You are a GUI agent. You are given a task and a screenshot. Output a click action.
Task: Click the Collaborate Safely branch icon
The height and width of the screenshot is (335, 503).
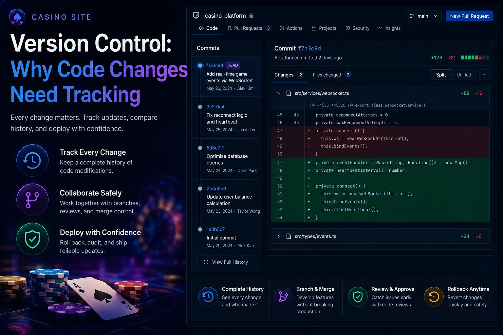click(32, 200)
